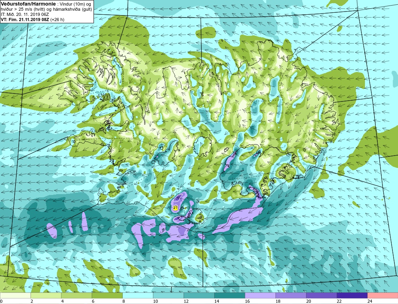Click the VT: Fim. 21.11.2019 08Z line
Screen dimensions: 398x304
point(25,19)
